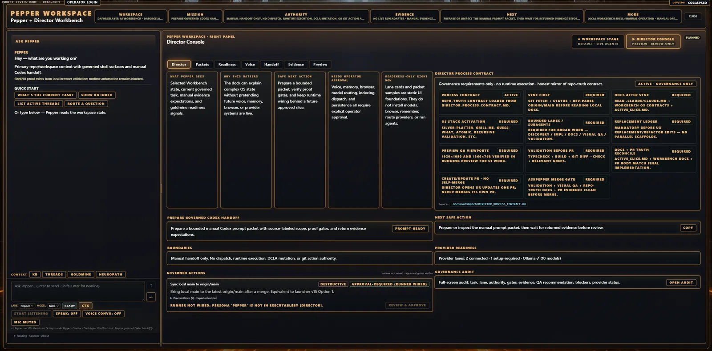Click Close in the top header bar
Viewport: 712px width, 351px height.
(693, 16)
